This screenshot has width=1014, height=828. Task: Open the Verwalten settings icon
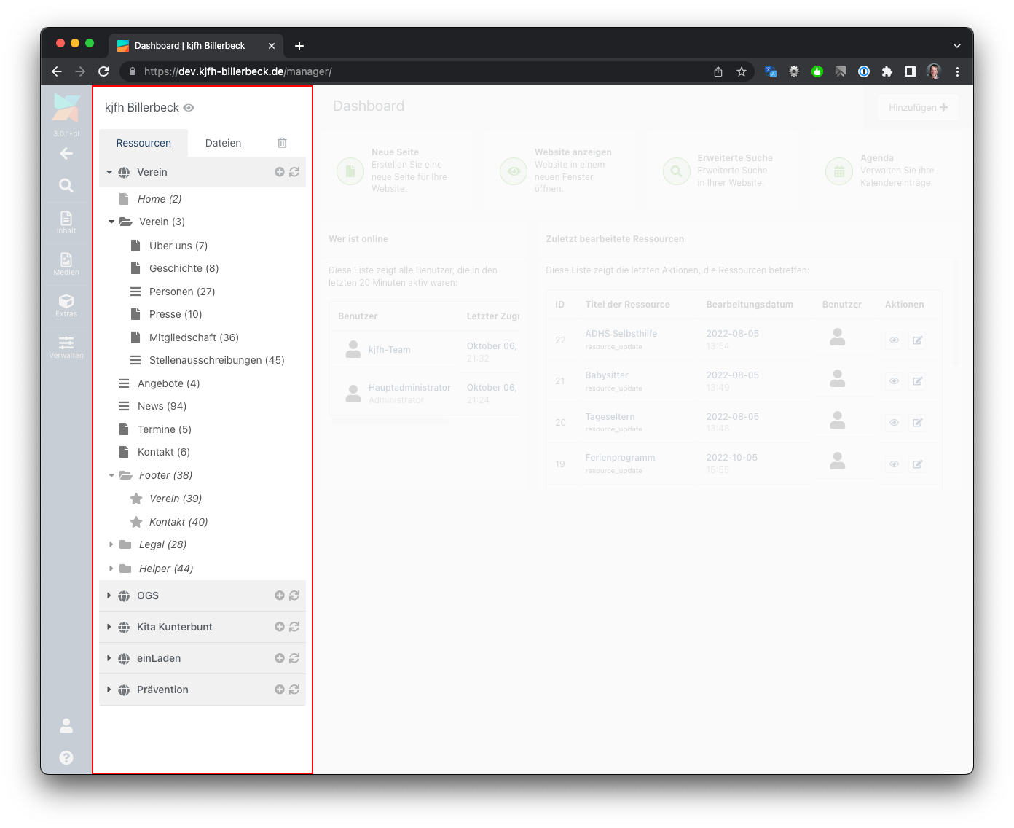(66, 346)
